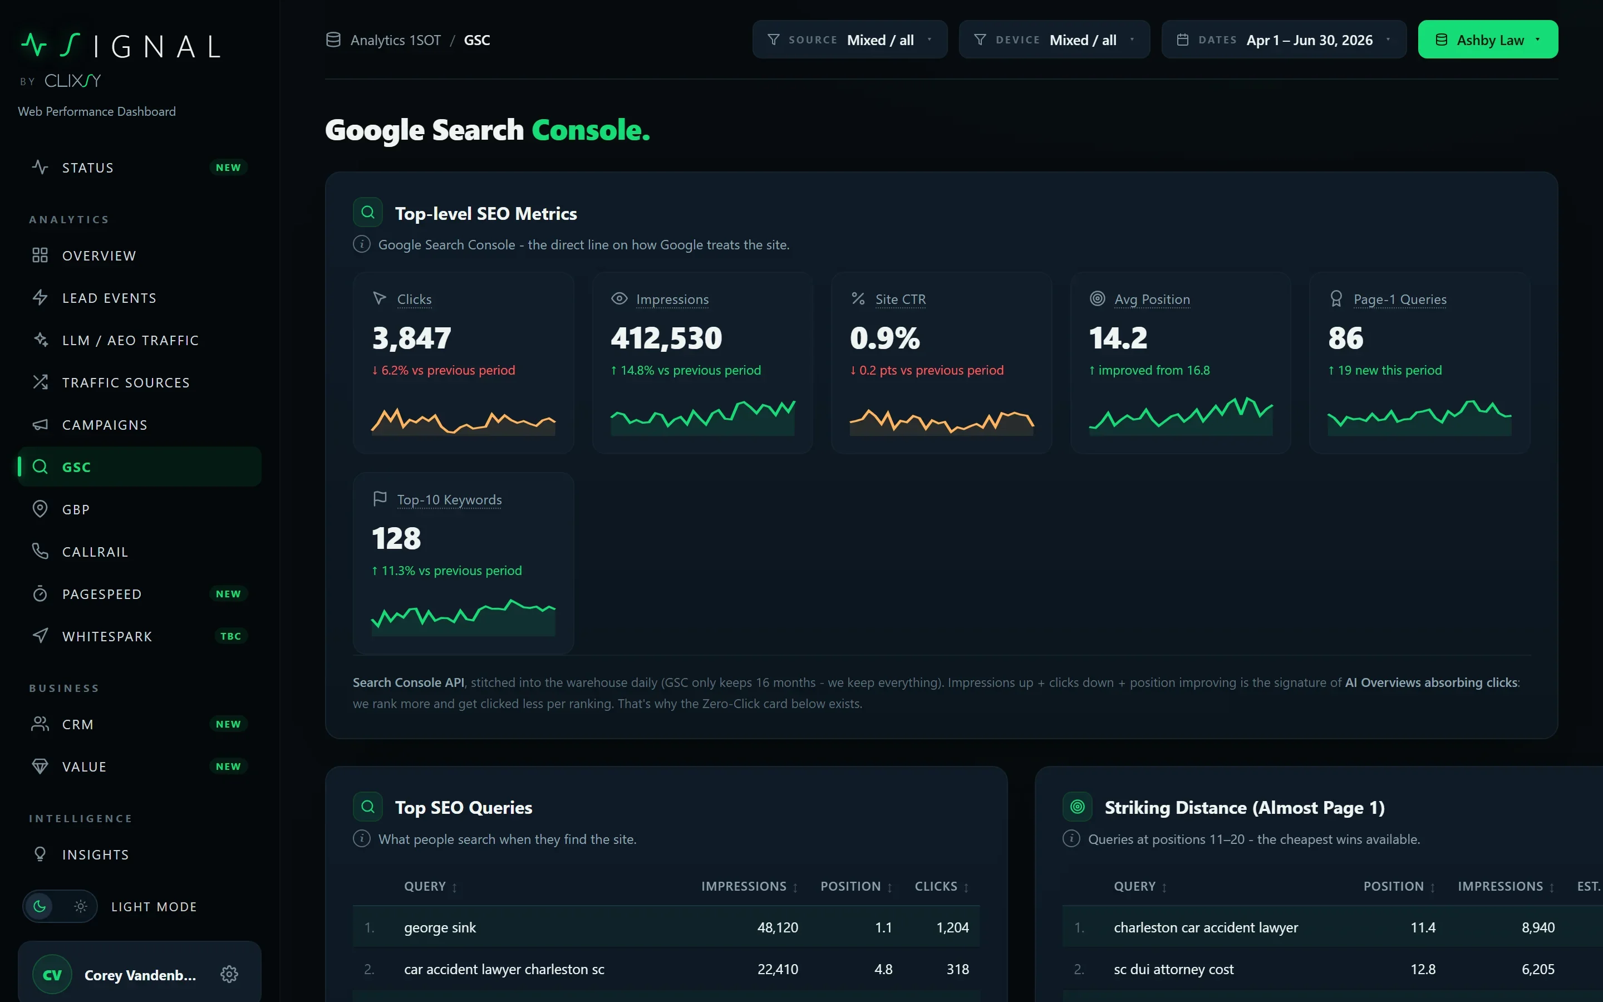
Task: Click info icon beside Google Search Console description
Action: pyautogui.click(x=362, y=244)
